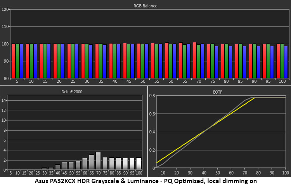Select the 85 label under RGB Balance chart
291x185 pixels.
(240, 81)
